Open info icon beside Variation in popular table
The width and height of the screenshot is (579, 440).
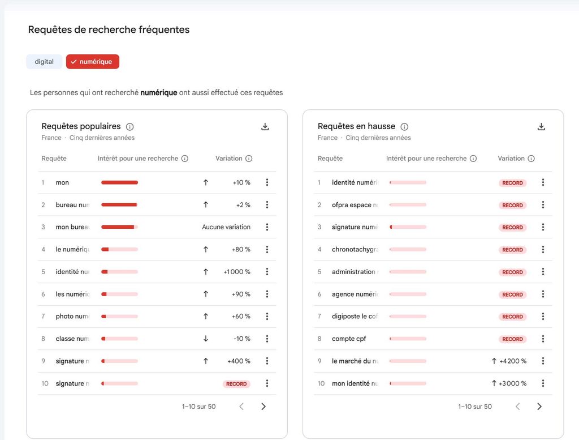pyautogui.click(x=249, y=159)
